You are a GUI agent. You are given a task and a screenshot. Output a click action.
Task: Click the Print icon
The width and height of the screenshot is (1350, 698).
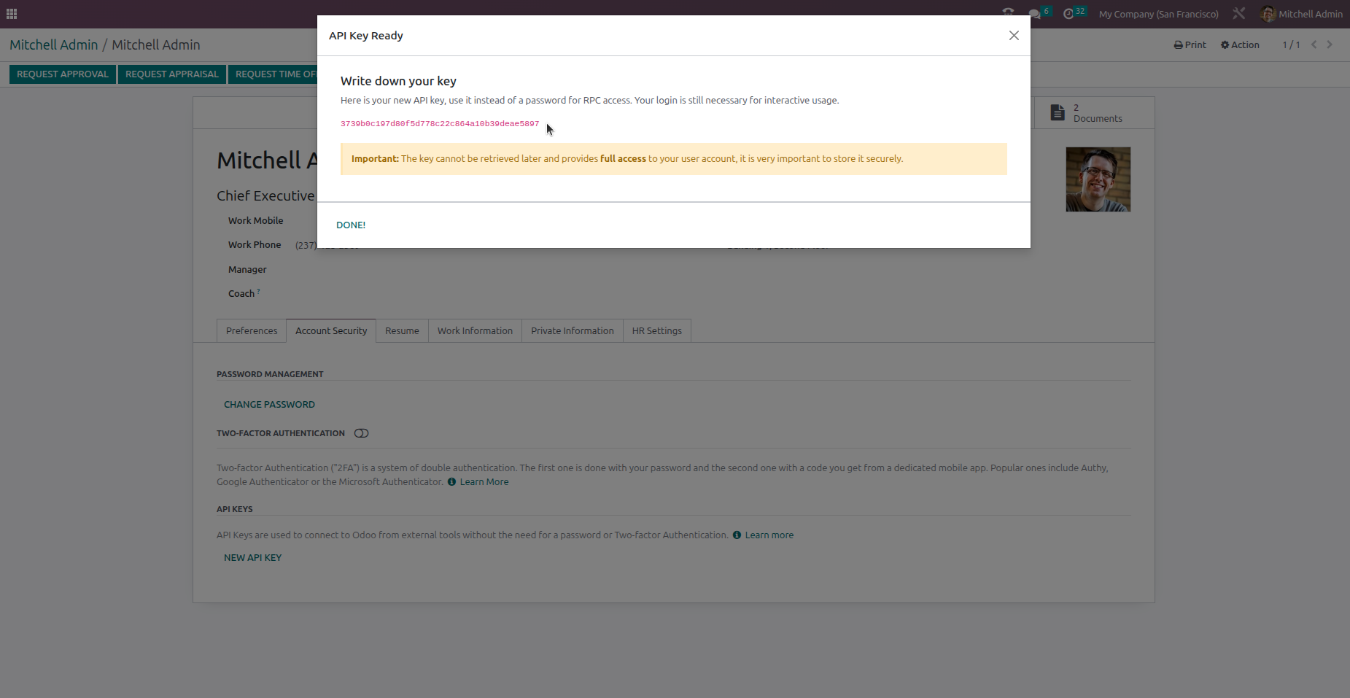[x=1177, y=44]
